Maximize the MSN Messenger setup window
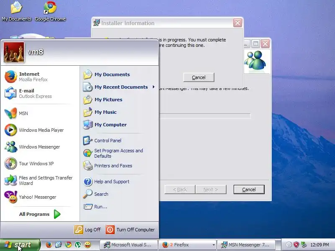 pyautogui.click(x=255, y=44)
